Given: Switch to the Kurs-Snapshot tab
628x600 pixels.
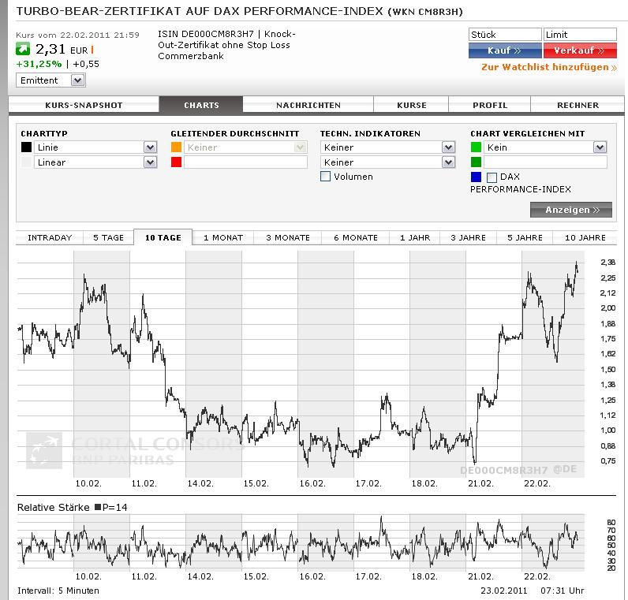Looking at the screenshot, I should [x=84, y=106].
